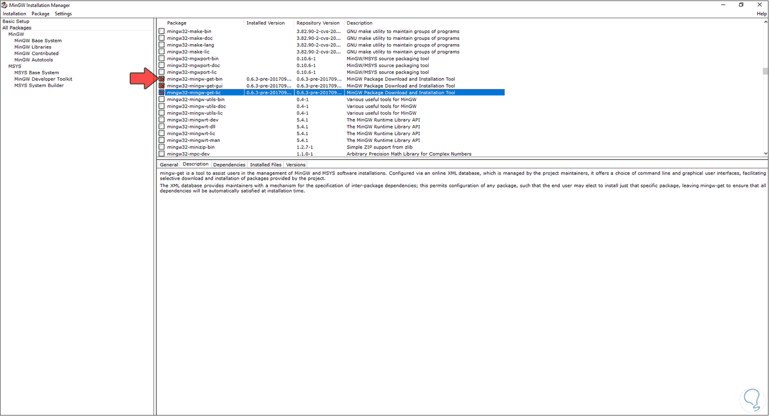Image resolution: width=769 pixels, height=416 pixels.
Task: Select the MSYS category node
Action: coord(15,66)
